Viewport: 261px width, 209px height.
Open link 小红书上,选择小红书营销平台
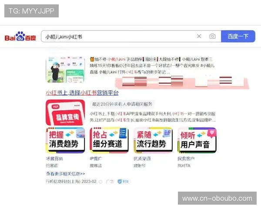[82, 93]
